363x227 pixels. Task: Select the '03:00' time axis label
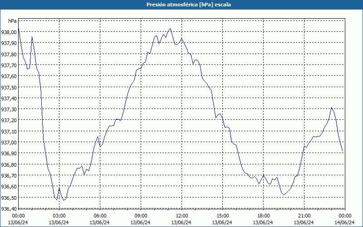click(59, 216)
